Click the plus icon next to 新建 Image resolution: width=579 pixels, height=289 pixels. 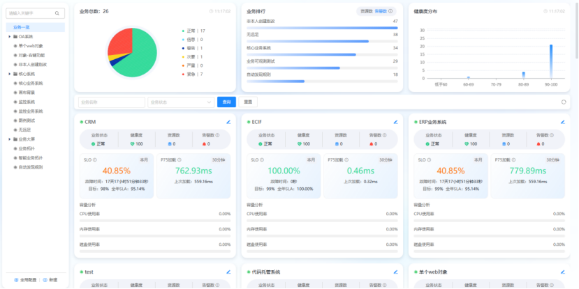45,280
